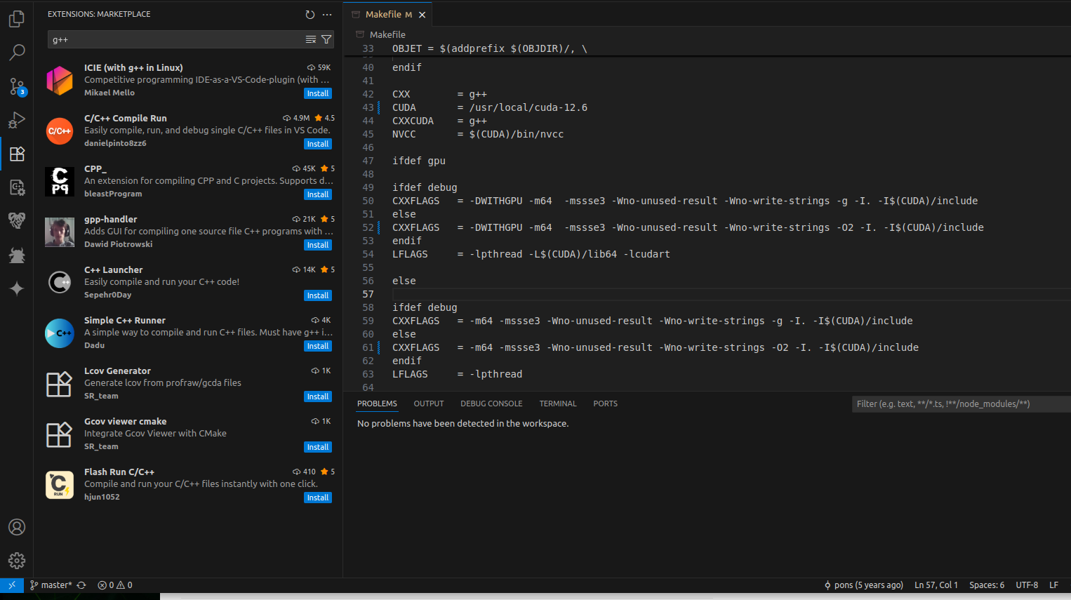The height and width of the screenshot is (600, 1071).
Task: Synchronize changes icon in status bar
Action: [x=81, y=585]
